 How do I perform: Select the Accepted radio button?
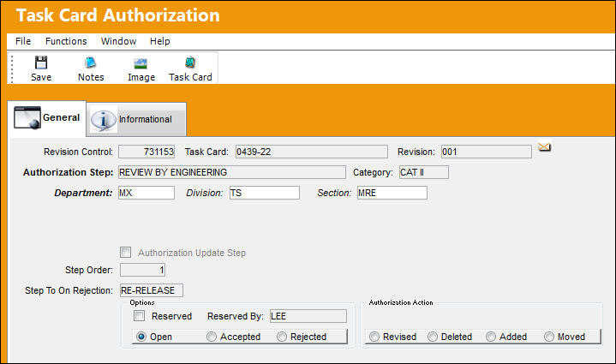212,337
